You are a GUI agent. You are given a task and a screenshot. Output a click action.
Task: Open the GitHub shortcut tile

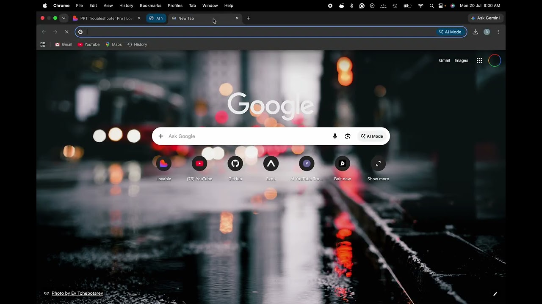point(235,168)
